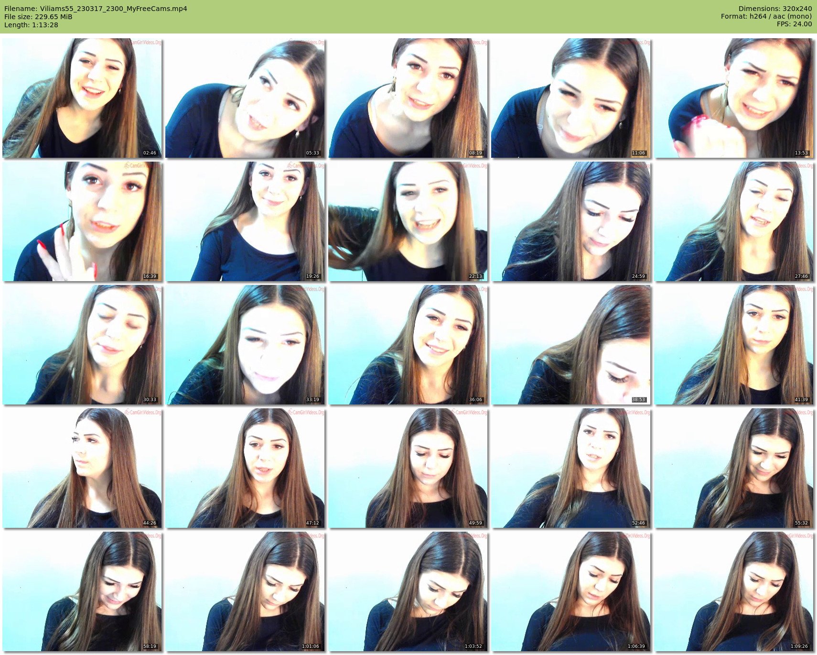This screenshot has height=655, width=817.
Task: Select the thumbnail timestamped 16:39
Action: coord(82,221)
